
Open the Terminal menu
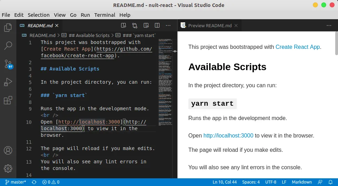(x=104, y=15)
